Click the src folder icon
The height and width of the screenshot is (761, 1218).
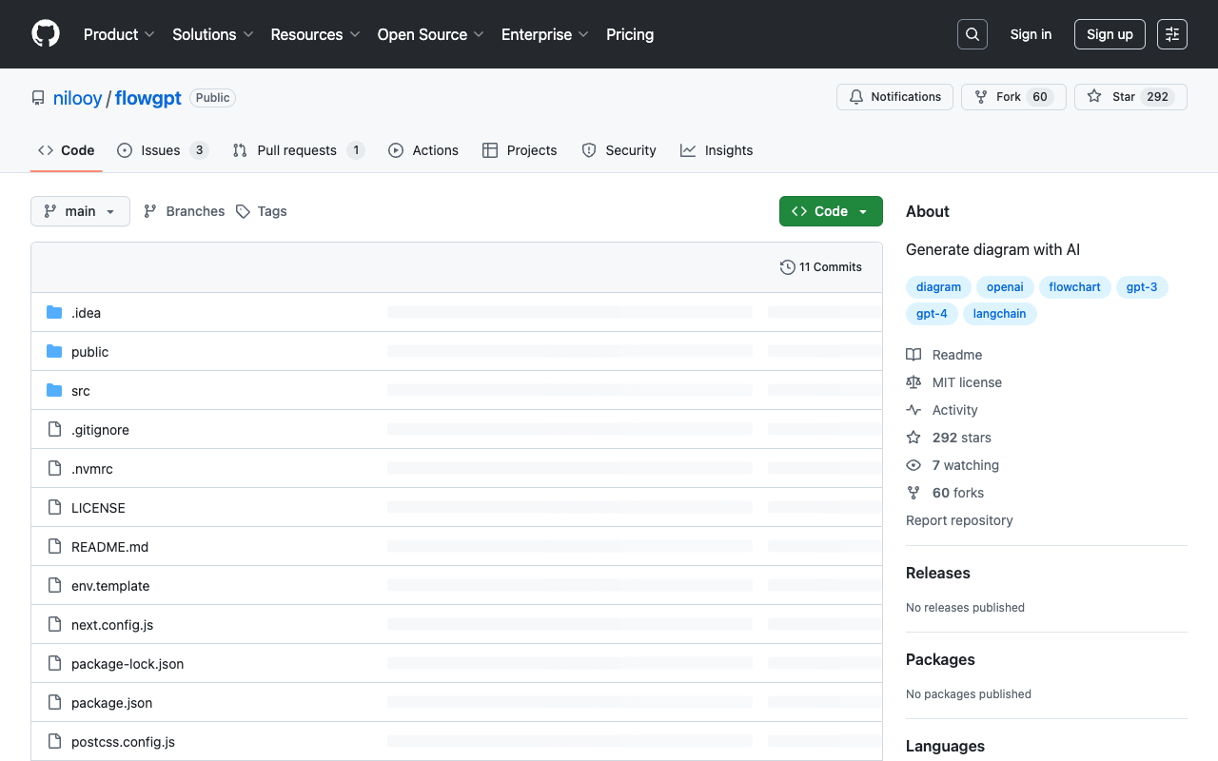(x=54, y=390)
